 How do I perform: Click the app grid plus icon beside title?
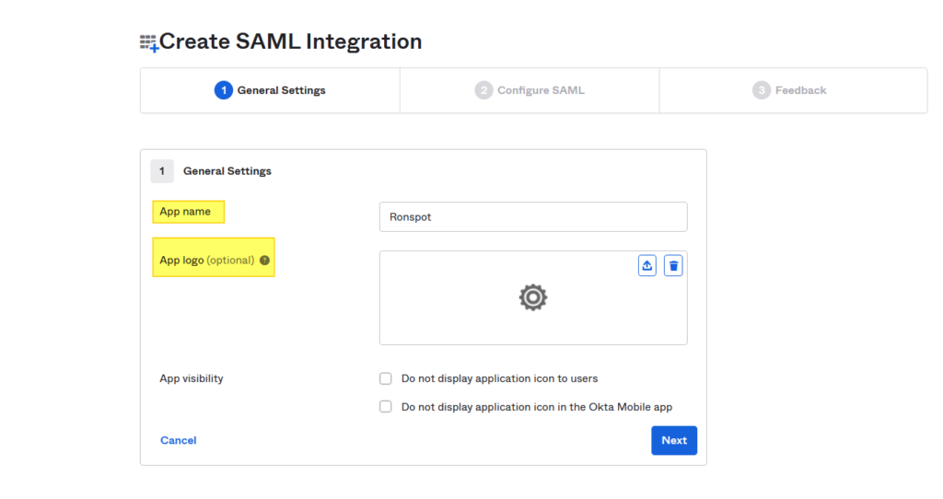pos(149,43)
